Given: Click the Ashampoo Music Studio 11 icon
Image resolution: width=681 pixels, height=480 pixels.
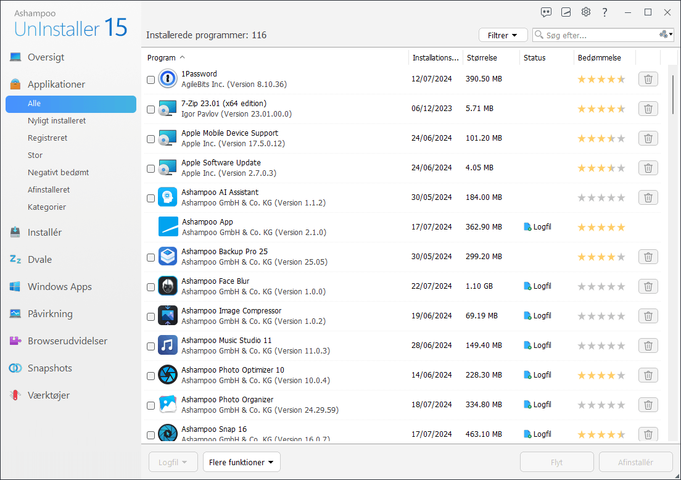Looking at the screenshot, I should (168, 346).
